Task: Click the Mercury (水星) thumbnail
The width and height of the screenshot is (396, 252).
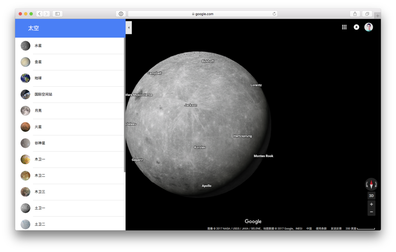Action: pyautogui.click(x=25, y=46)
